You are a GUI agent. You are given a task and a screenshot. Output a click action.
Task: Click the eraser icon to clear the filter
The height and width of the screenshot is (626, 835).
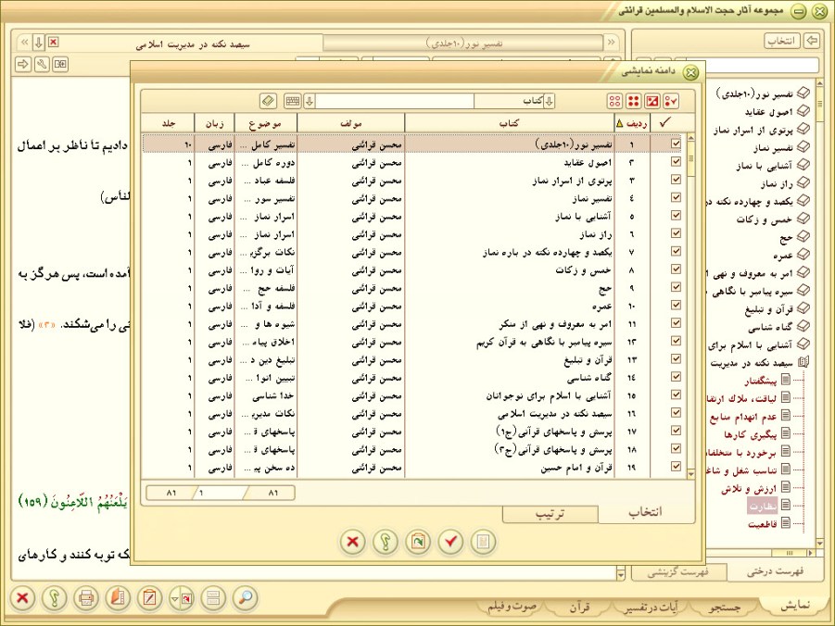tap(269, 101)
